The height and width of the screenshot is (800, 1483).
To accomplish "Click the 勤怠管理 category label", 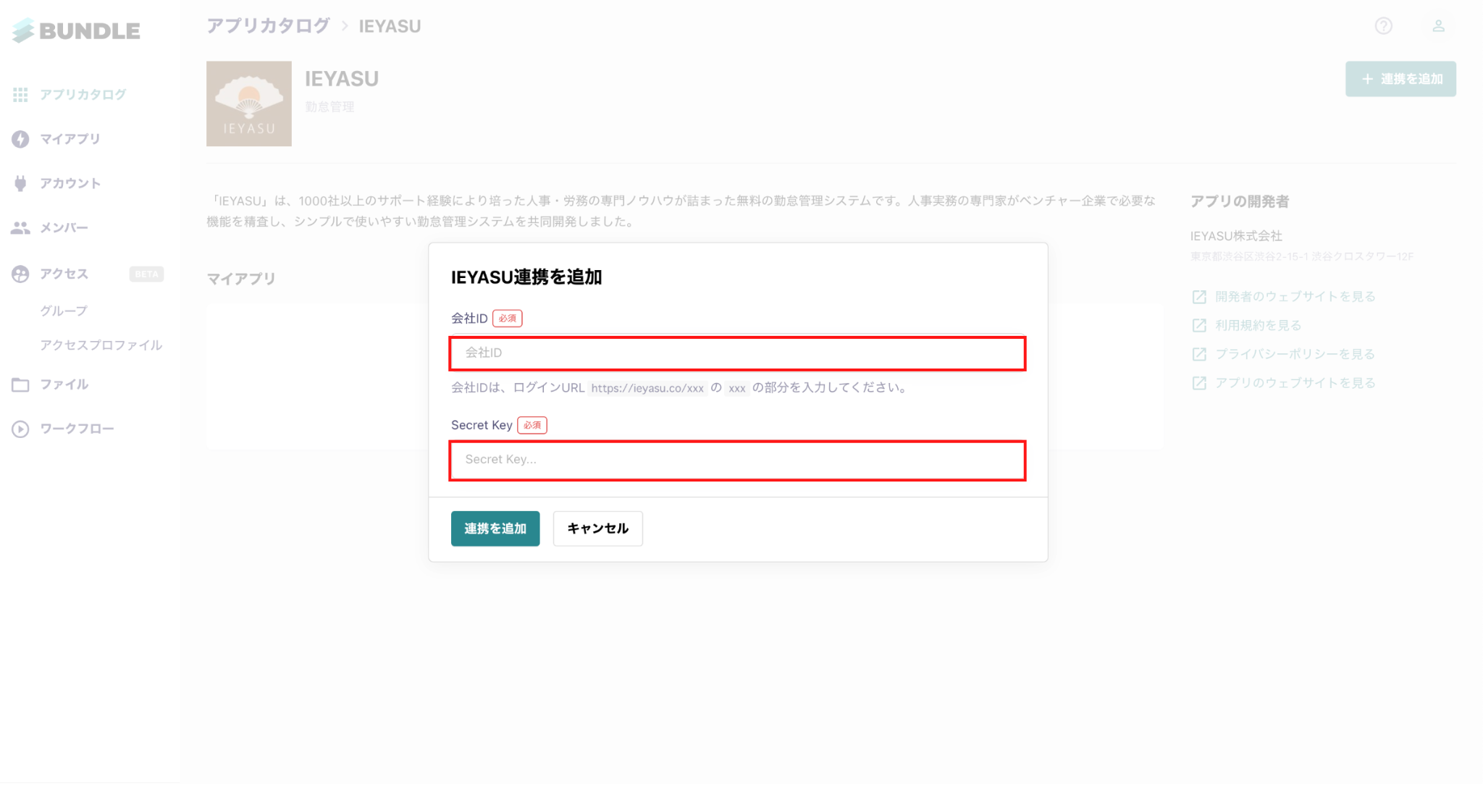I will [329, 107].
